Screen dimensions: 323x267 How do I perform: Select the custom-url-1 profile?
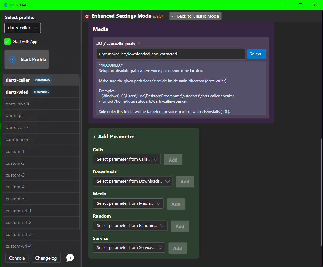(41, 211)
